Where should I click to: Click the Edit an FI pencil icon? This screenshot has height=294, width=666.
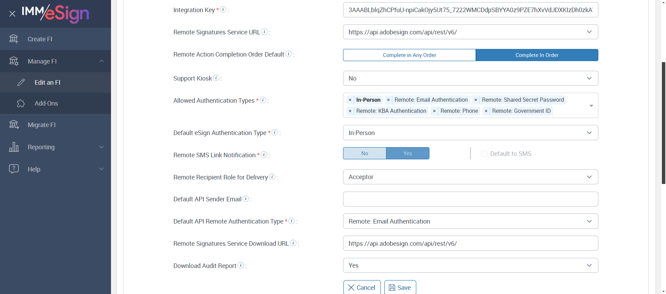coord(21,82)
